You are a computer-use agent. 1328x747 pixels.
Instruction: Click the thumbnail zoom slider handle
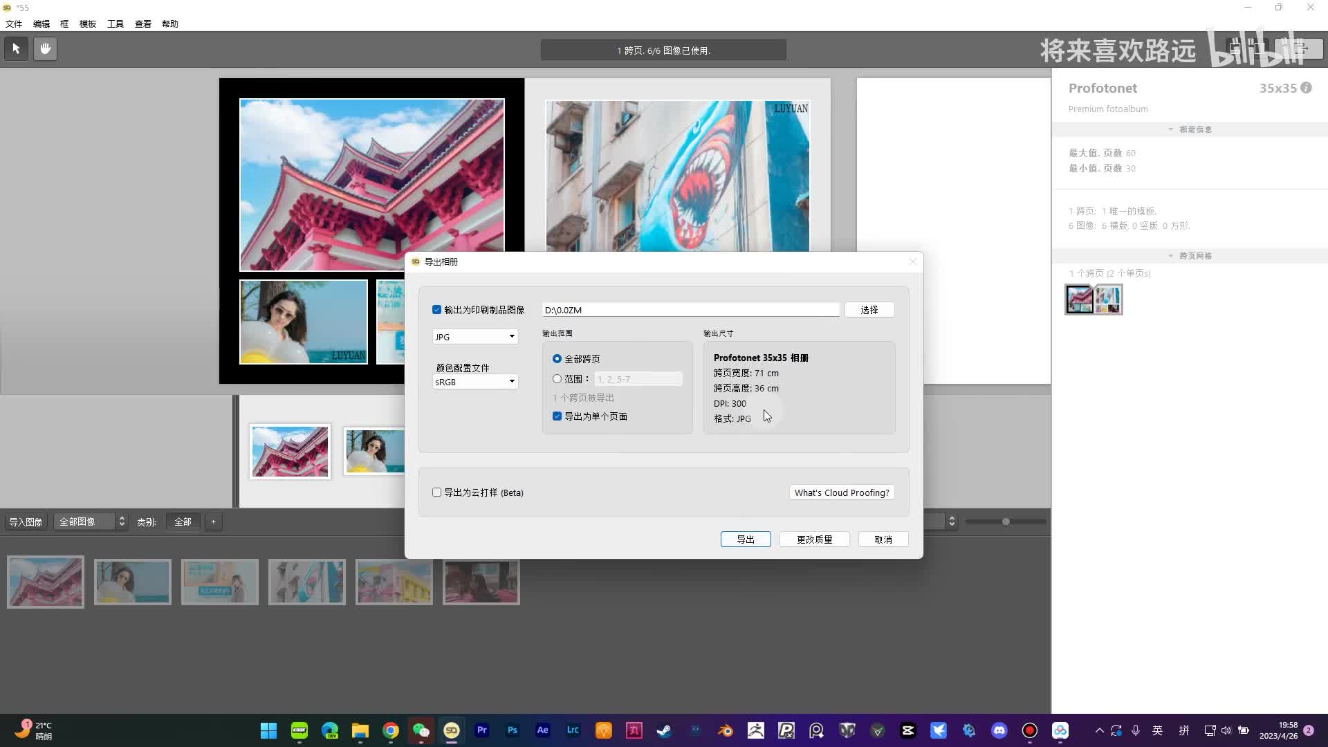1006,522
